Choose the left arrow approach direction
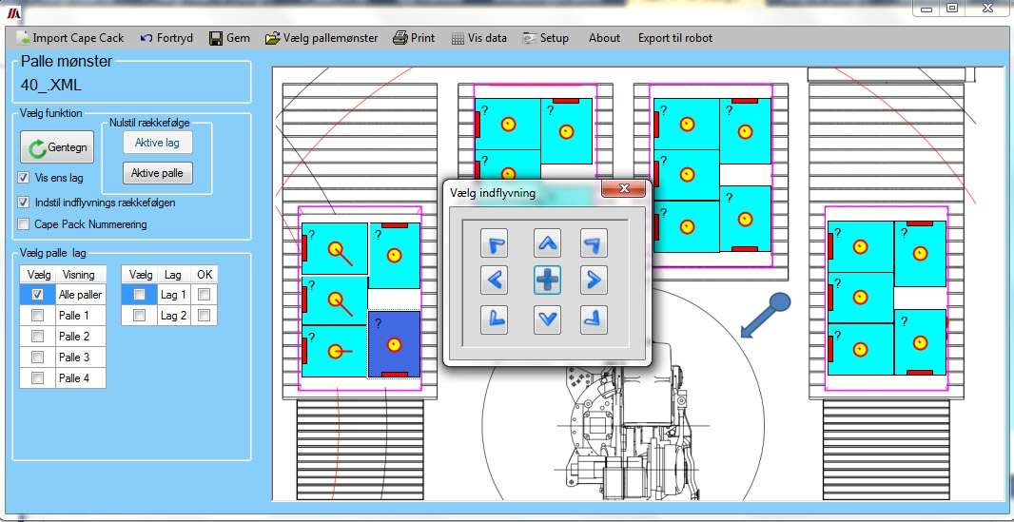This screenshot has height=522, width=1014. 494,280
